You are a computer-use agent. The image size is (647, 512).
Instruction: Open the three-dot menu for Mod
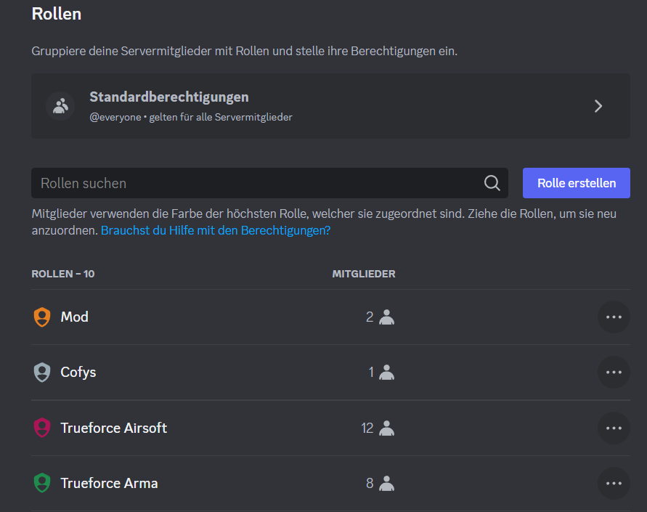coord(614,317)
